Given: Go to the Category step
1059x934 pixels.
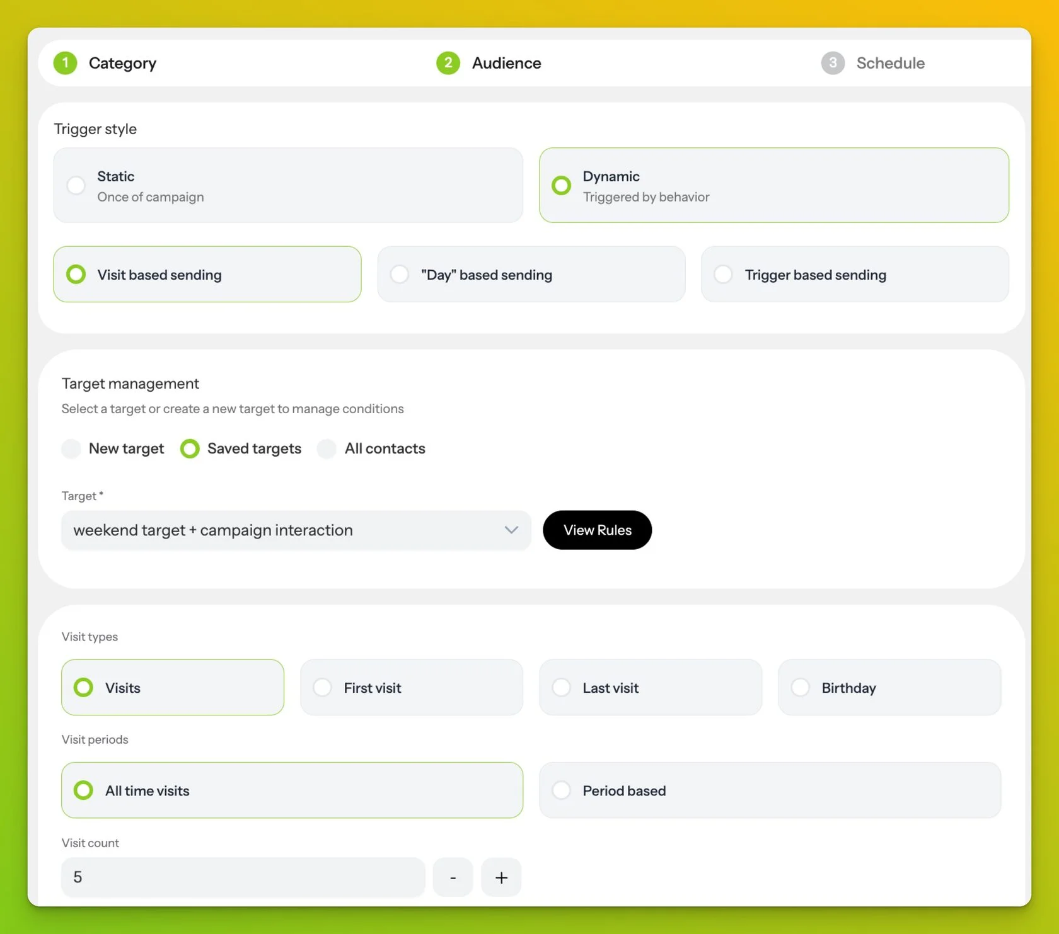Looking at the screenshot, I should 105,63.
